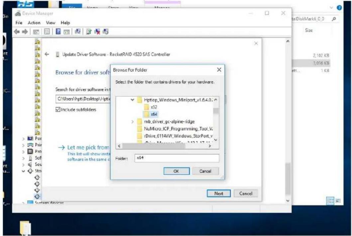The image size is (352, 236).
Task: Click the search magnifier icon in Explorer window
Action: (334, 19)
